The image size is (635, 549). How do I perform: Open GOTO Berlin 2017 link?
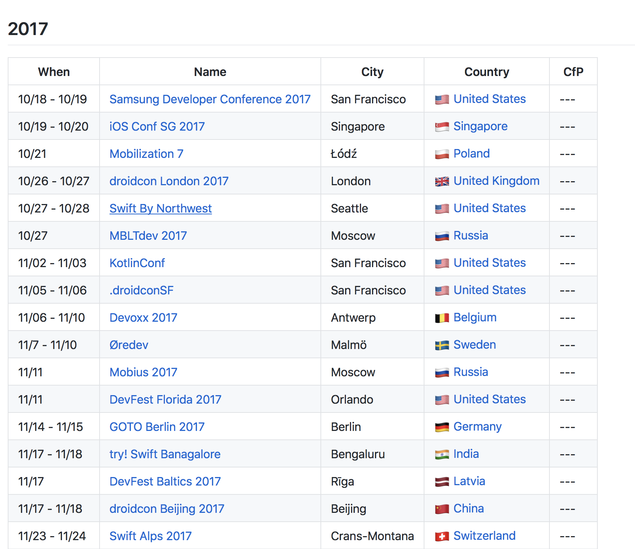point(157,427)
